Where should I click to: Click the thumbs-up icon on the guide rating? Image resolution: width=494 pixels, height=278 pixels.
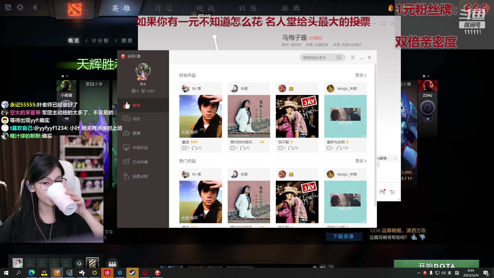[414, 237]
